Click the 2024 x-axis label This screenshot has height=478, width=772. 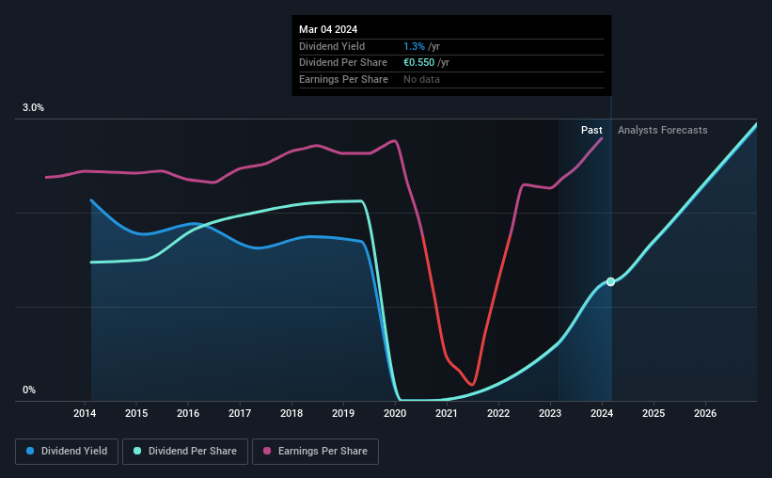pos(602,413)
